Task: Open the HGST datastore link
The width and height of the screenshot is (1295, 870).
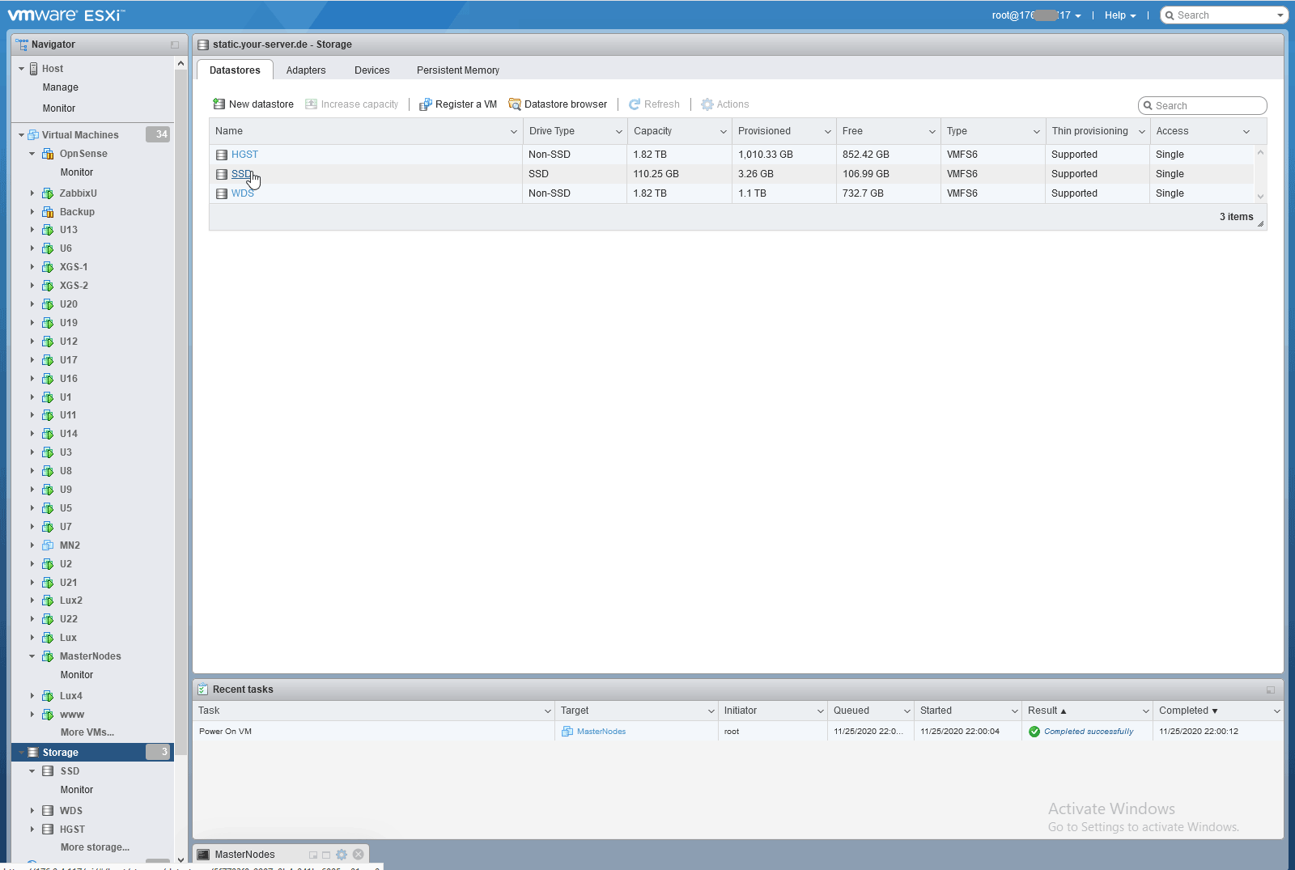Action: click(244, 155)
